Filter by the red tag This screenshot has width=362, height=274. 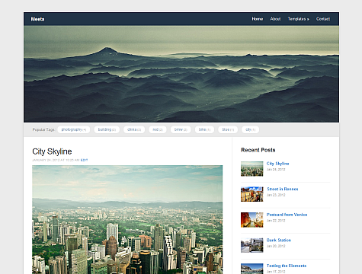158,129
